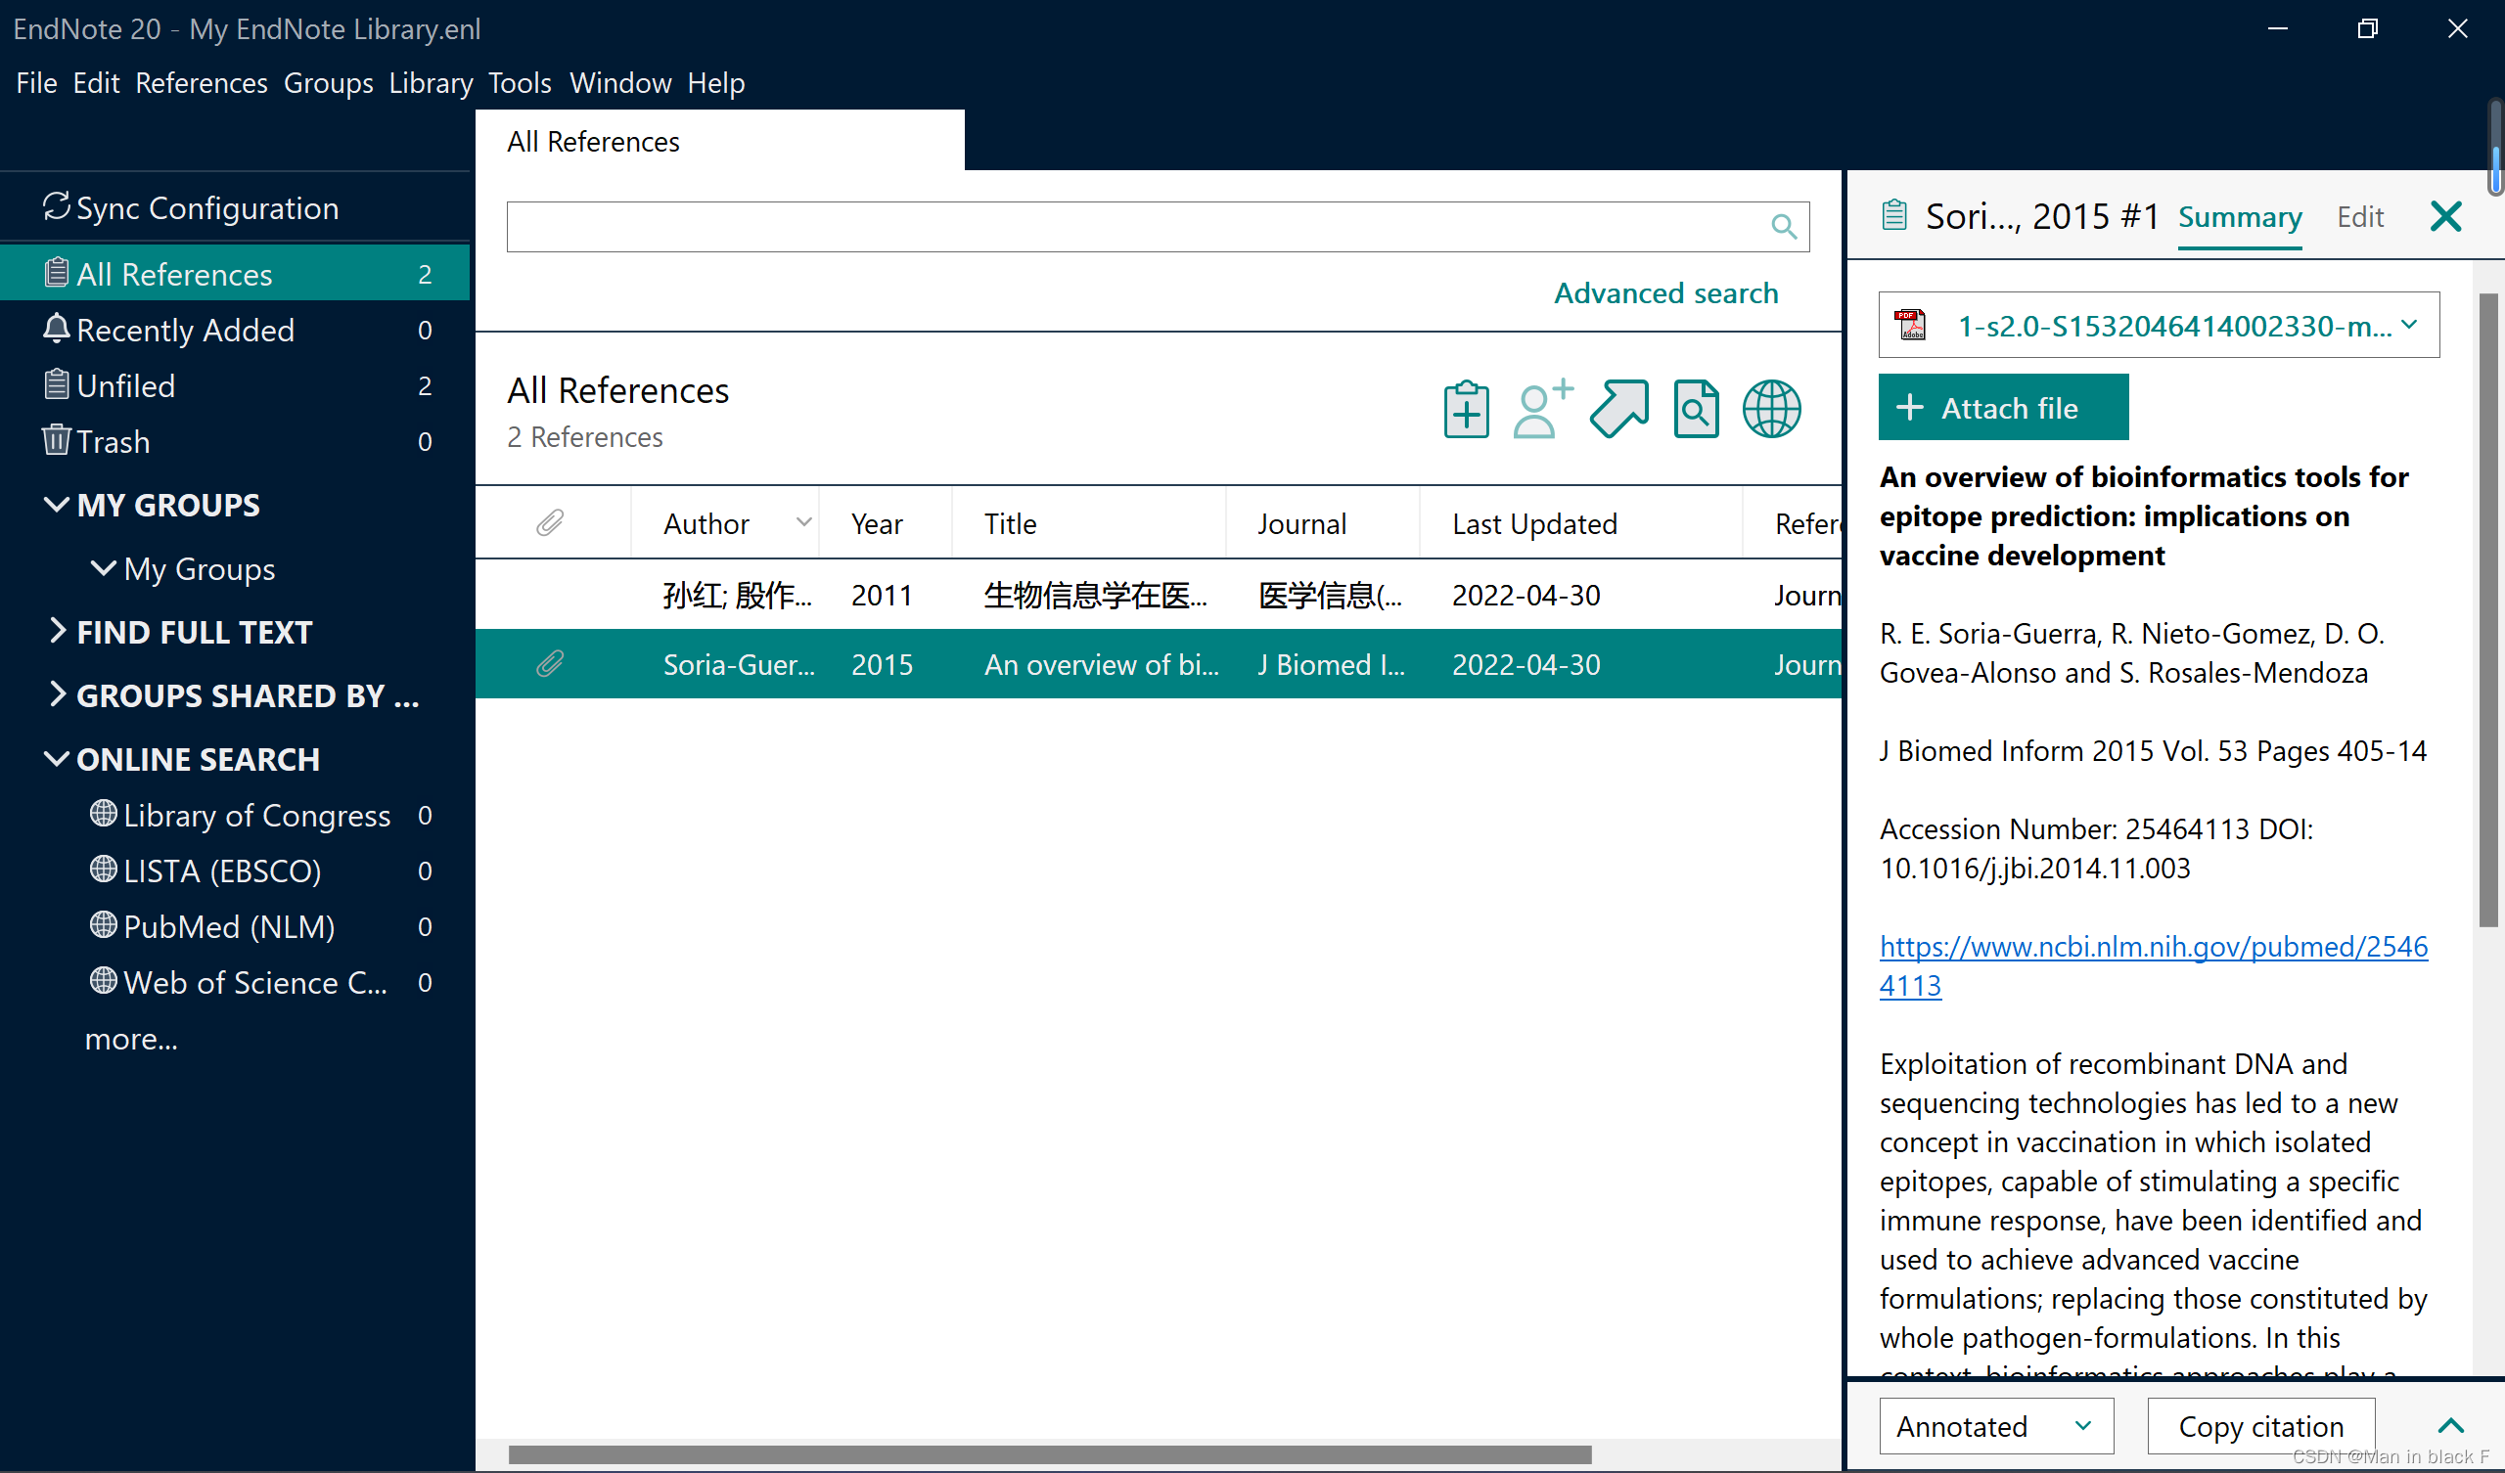Open the attached PDF file dropdown
Image resolution: width=2505 pixels, height=1473 pixels.
pyautogui.click(x=2409, y=324)
